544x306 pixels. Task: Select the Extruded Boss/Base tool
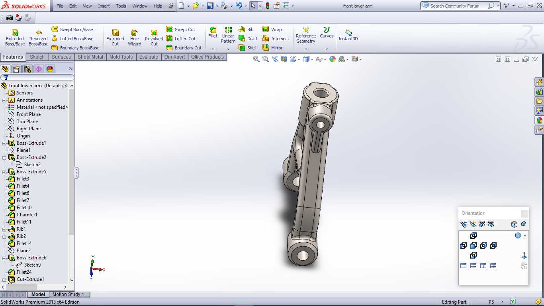(15, 38)
